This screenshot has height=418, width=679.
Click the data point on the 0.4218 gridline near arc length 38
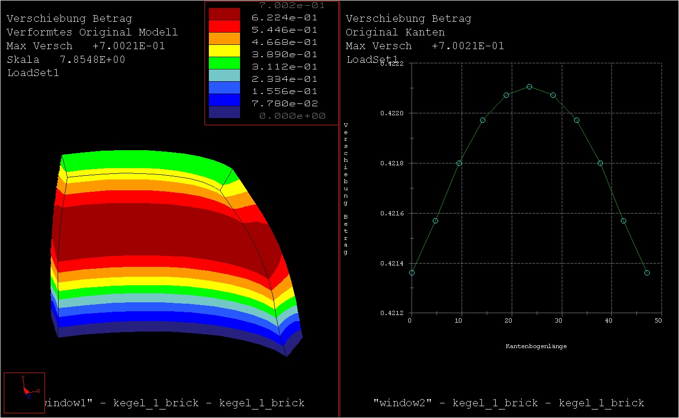(600, 163)
